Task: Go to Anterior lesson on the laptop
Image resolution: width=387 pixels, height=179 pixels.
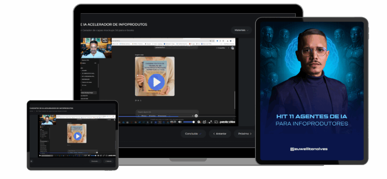Action: coord(220,134)
